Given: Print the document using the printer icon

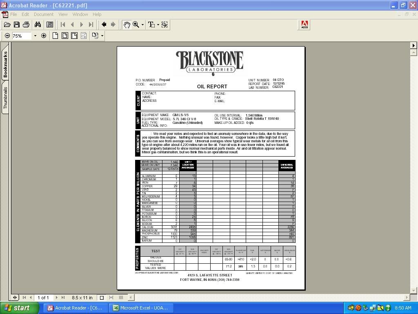Looking at the screenshot, I should coord(26,25).
